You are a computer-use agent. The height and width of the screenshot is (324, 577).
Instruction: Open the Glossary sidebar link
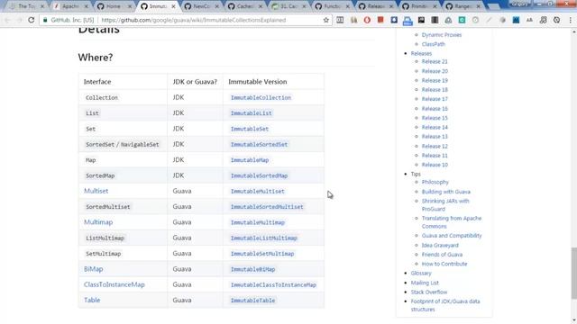[x=421, y=274]
